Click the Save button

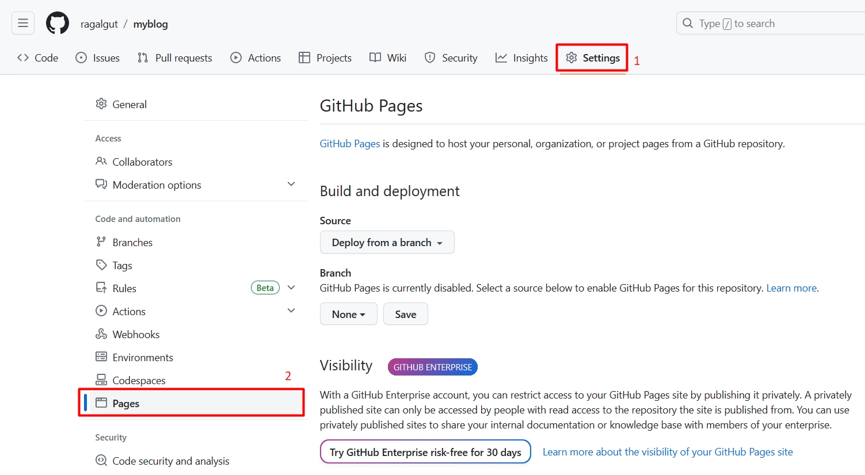(406, 314)
